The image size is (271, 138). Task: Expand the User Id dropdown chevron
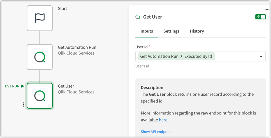coord(261,56)
